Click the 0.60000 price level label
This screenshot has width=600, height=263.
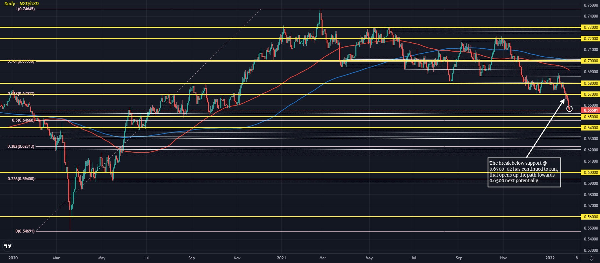tap(590, 172)
